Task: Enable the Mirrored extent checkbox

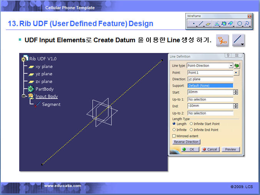Action: point(174,136)
